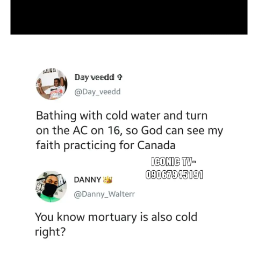The width and height of the screenshot is (258, 258).
Task: Click the word 'right?' in the reply
Action: point(51,232)
